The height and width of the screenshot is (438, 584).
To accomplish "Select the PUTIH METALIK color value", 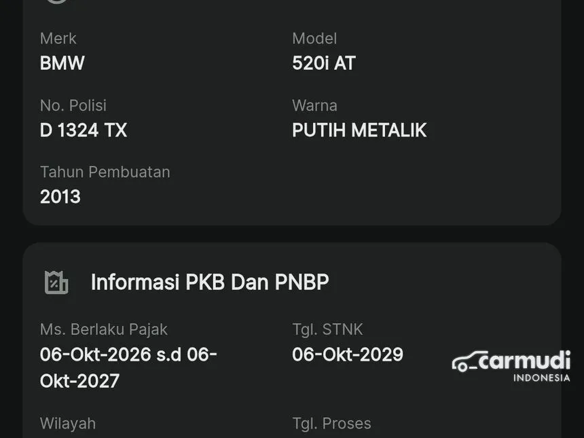I will click(359, 130).
